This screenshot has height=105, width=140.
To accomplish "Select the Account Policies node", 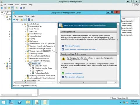I will click(36, 26).
